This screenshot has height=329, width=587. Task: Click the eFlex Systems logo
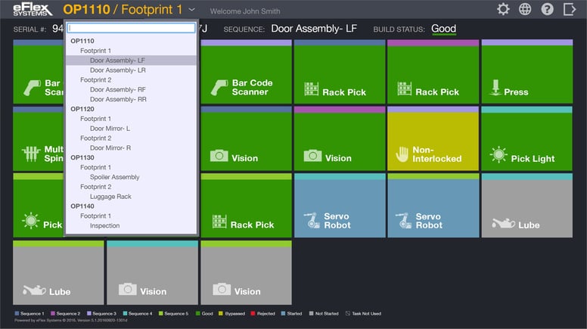click(x=33, y=9)
